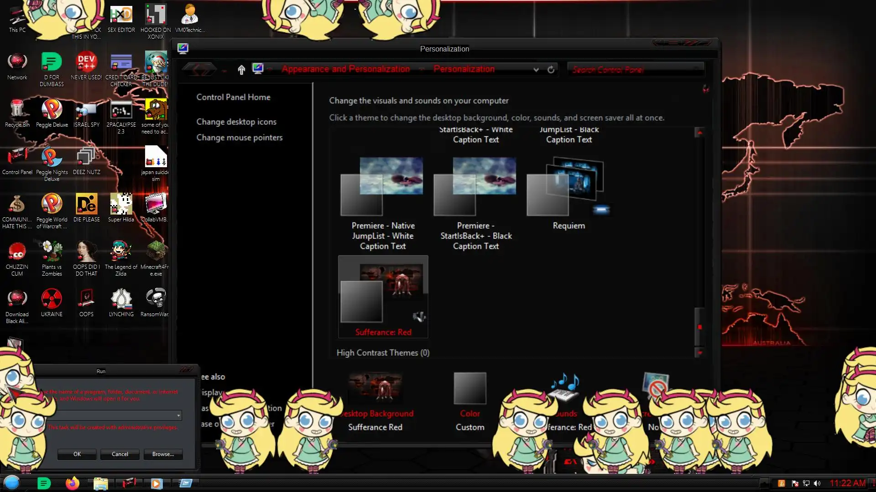
Task: Open Firefox from the taskbar
Action: pos(72,483)
